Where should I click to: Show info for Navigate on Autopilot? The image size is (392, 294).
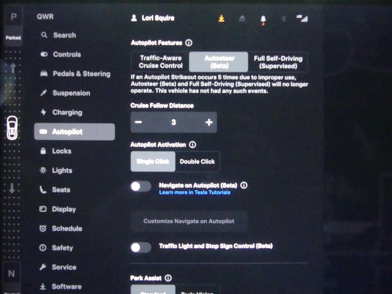pos(244,185)
